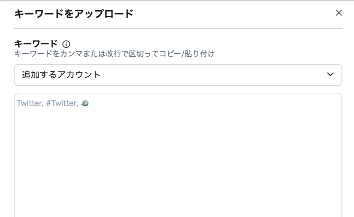Click the chevron arrow on the dropdown

tap(330, 75)
